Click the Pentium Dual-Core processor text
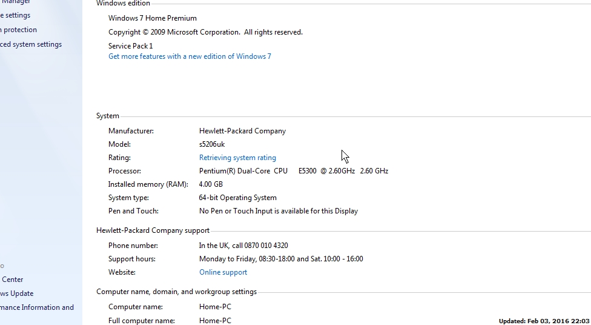Viewport: 591px width, 325px height. 294,171
